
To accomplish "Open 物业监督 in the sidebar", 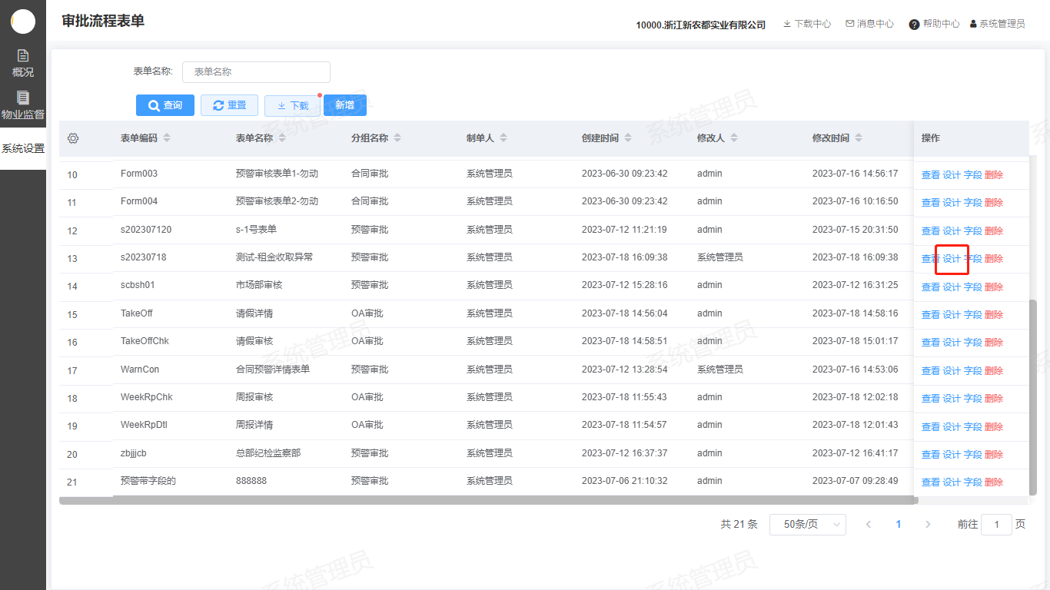I will [x=23, y=106].
